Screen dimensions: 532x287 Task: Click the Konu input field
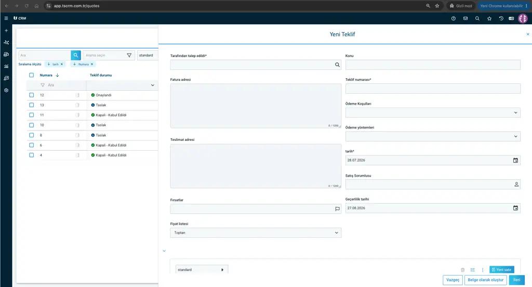433,65
